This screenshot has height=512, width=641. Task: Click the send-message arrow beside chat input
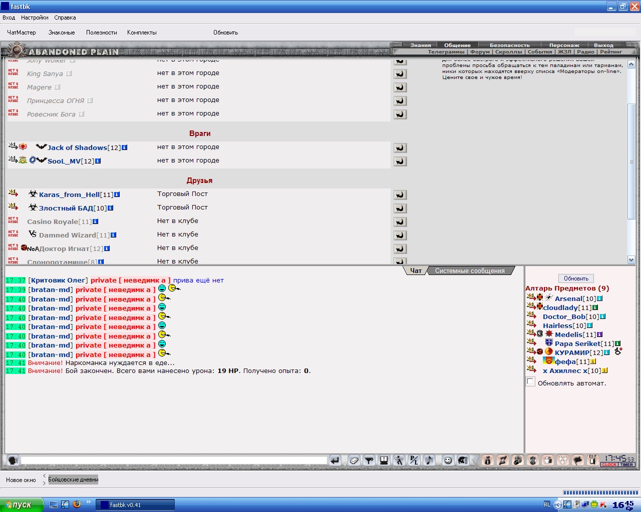point(335,460)
